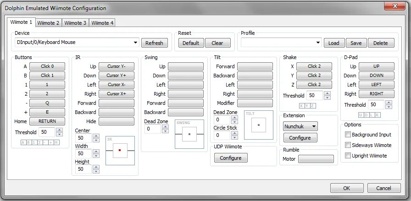Increase the IR Height value

pos(96,167)
